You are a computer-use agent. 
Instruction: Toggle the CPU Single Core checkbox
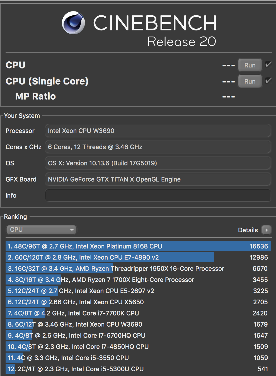tap(268, 81)
